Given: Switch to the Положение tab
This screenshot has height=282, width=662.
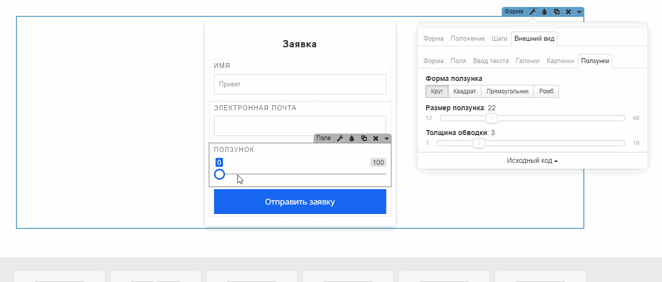Looking at the screenshot, I should pos(467,39).
